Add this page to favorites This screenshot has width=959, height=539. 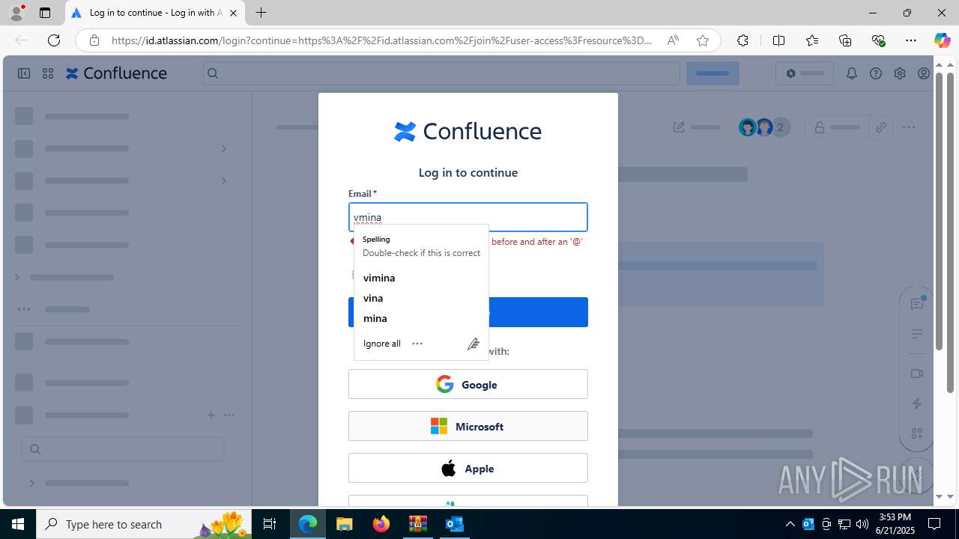(702, 40)
